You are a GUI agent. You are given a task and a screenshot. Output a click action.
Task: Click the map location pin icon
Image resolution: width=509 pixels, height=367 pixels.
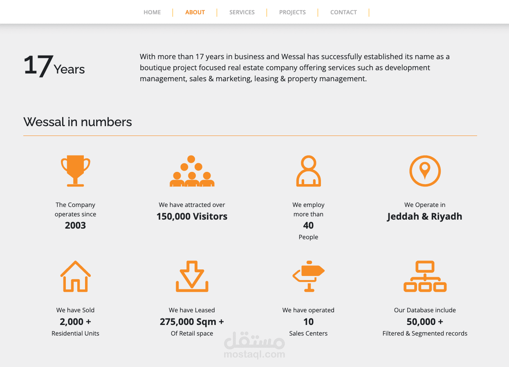[x=425, y=171]
